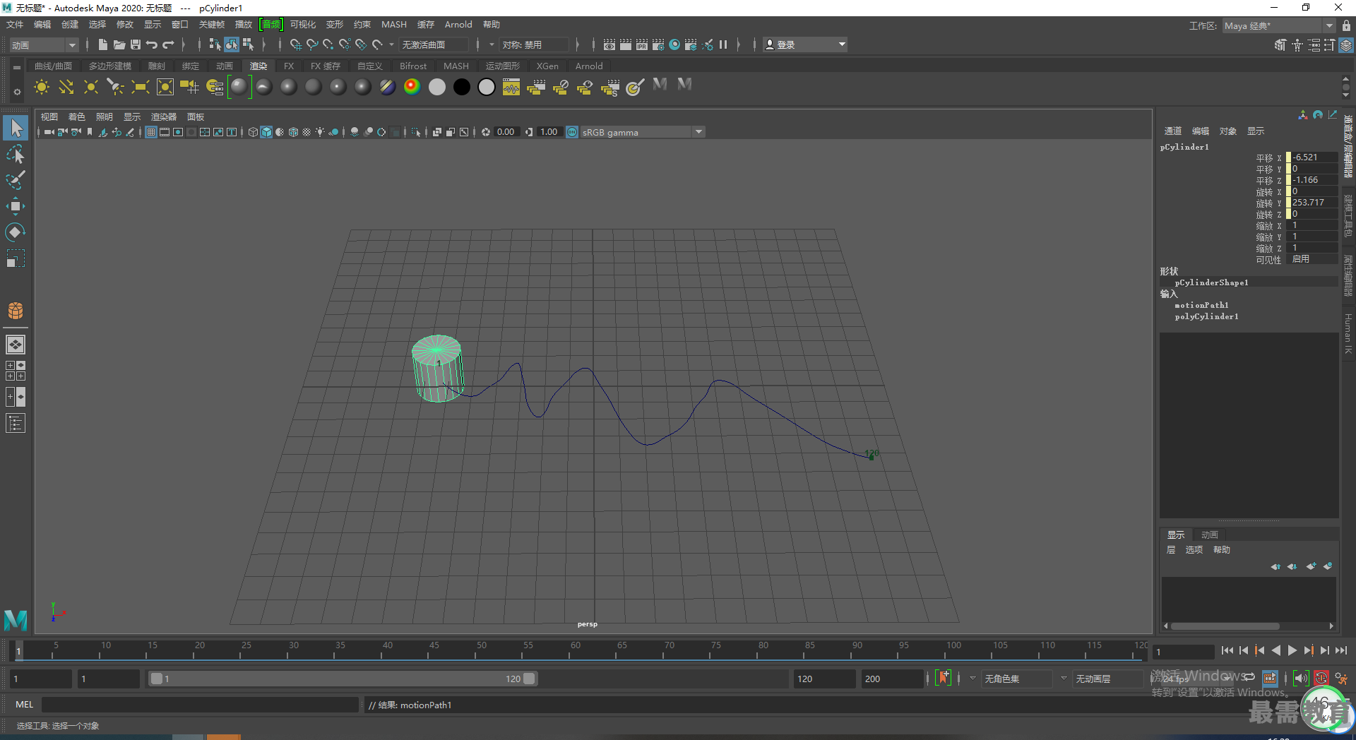Activate the Move tool in toolbox
This screenshot has width=1356, height=740.
16,206
